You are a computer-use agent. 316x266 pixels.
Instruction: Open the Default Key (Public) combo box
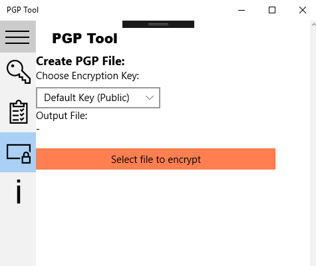(98, 98)
